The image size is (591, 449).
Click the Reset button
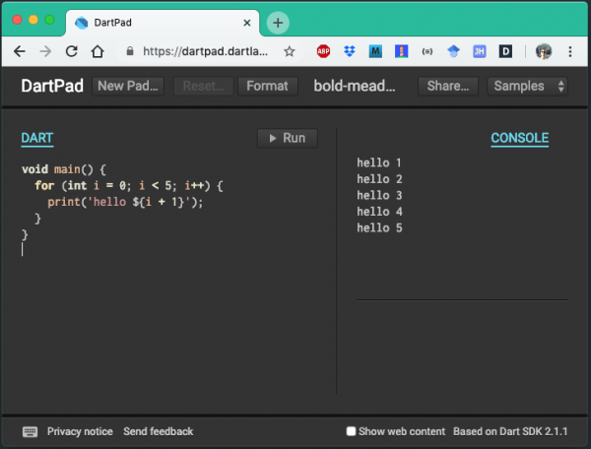click(204, 86)
